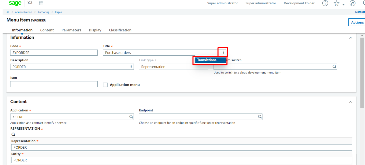Switch to the Parameters tab
The height and width of the screenshot is (165, 365).
pyautogui.click(x=71, y=30)
